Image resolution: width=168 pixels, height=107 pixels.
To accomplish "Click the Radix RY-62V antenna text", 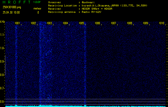I will click(91, 12).
